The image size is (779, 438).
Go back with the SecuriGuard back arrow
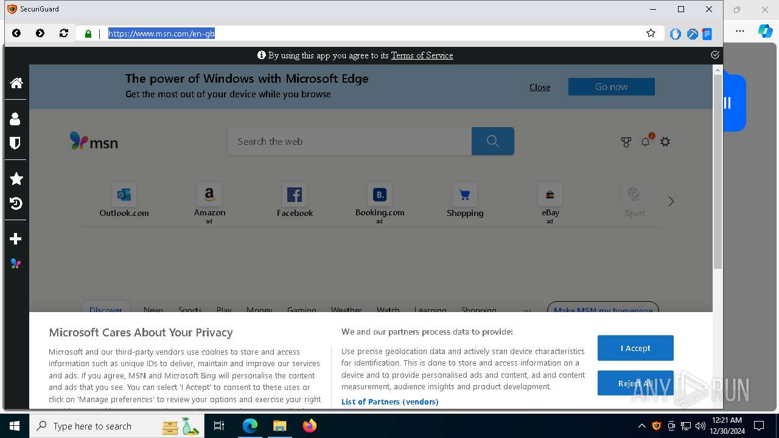pyautogui.click(x=16, y=33)
